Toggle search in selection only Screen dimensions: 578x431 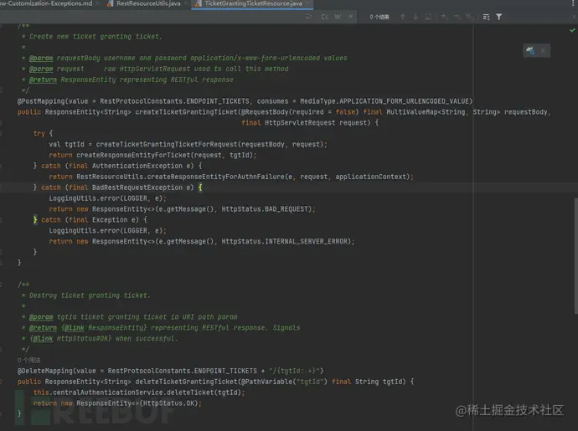pos(486,17)
